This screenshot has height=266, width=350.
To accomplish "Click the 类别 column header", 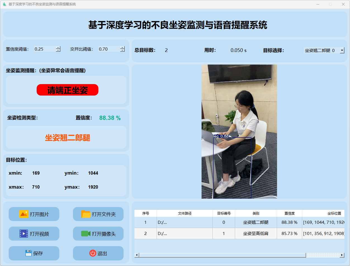I will click(x=256, y=213).
